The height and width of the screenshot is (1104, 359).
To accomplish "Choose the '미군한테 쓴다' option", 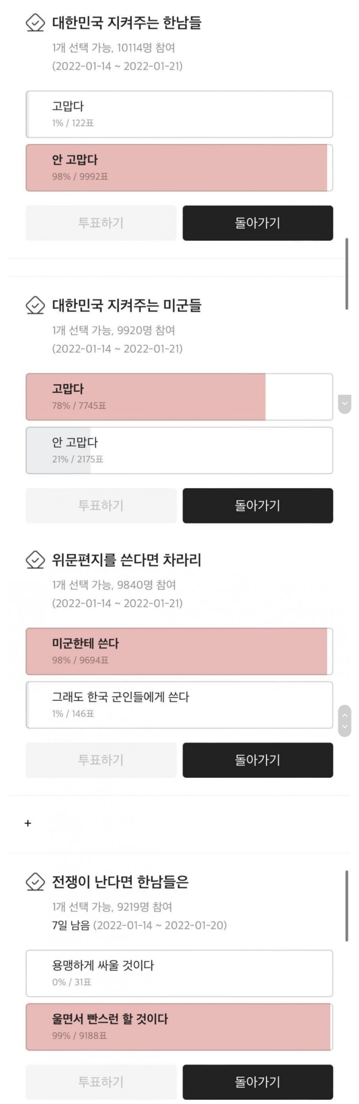I will 179,651.
